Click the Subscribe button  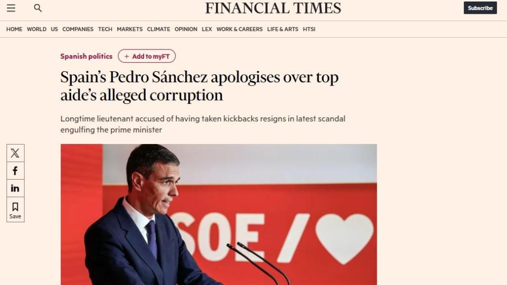click(x=479, y=8)
